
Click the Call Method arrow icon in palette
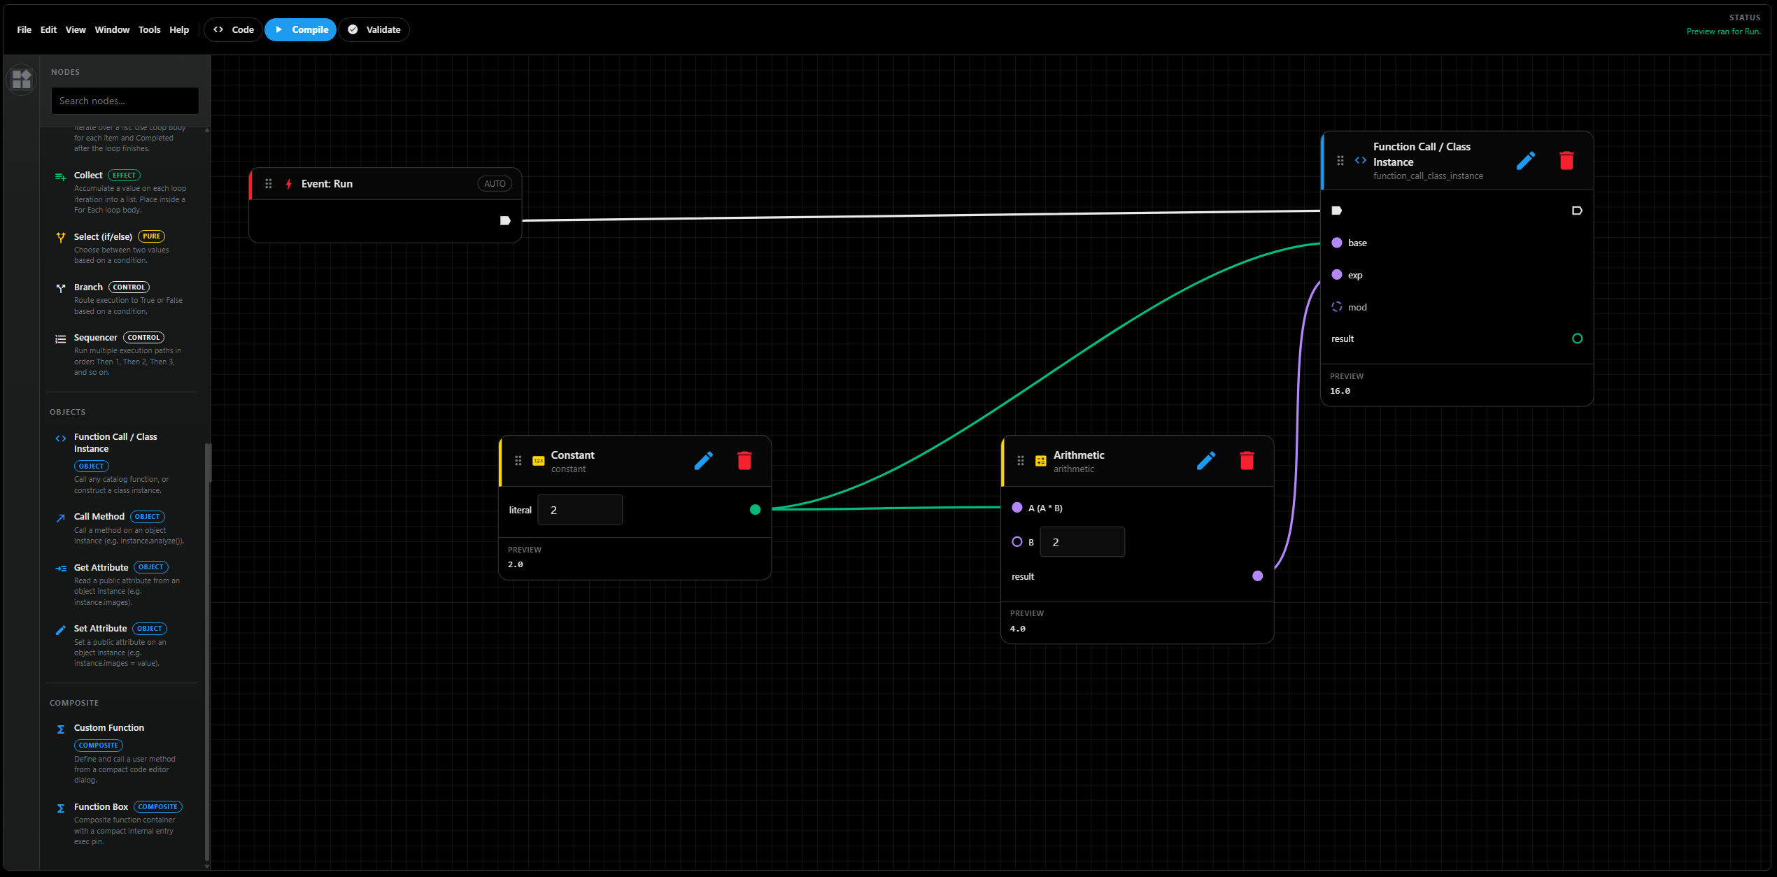(61, 518)
